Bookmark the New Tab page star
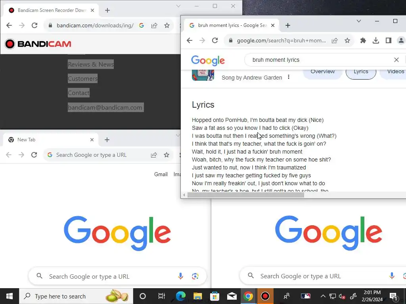The height and width of the screenshot is (304, 406). click(x=167, y=155)
